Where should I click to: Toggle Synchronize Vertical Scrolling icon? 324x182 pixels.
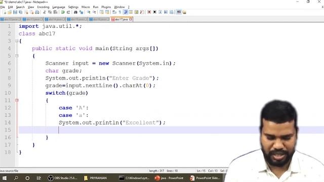(x=101, y=12)
